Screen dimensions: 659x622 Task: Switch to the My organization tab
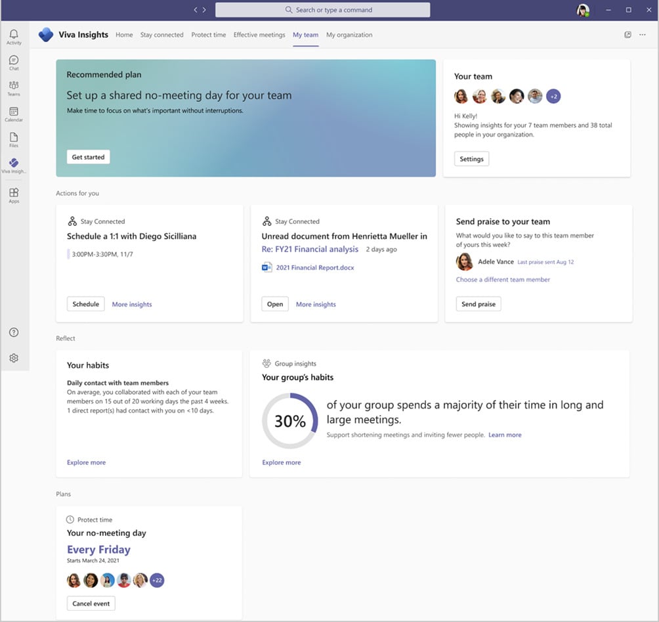coord(349,35)
